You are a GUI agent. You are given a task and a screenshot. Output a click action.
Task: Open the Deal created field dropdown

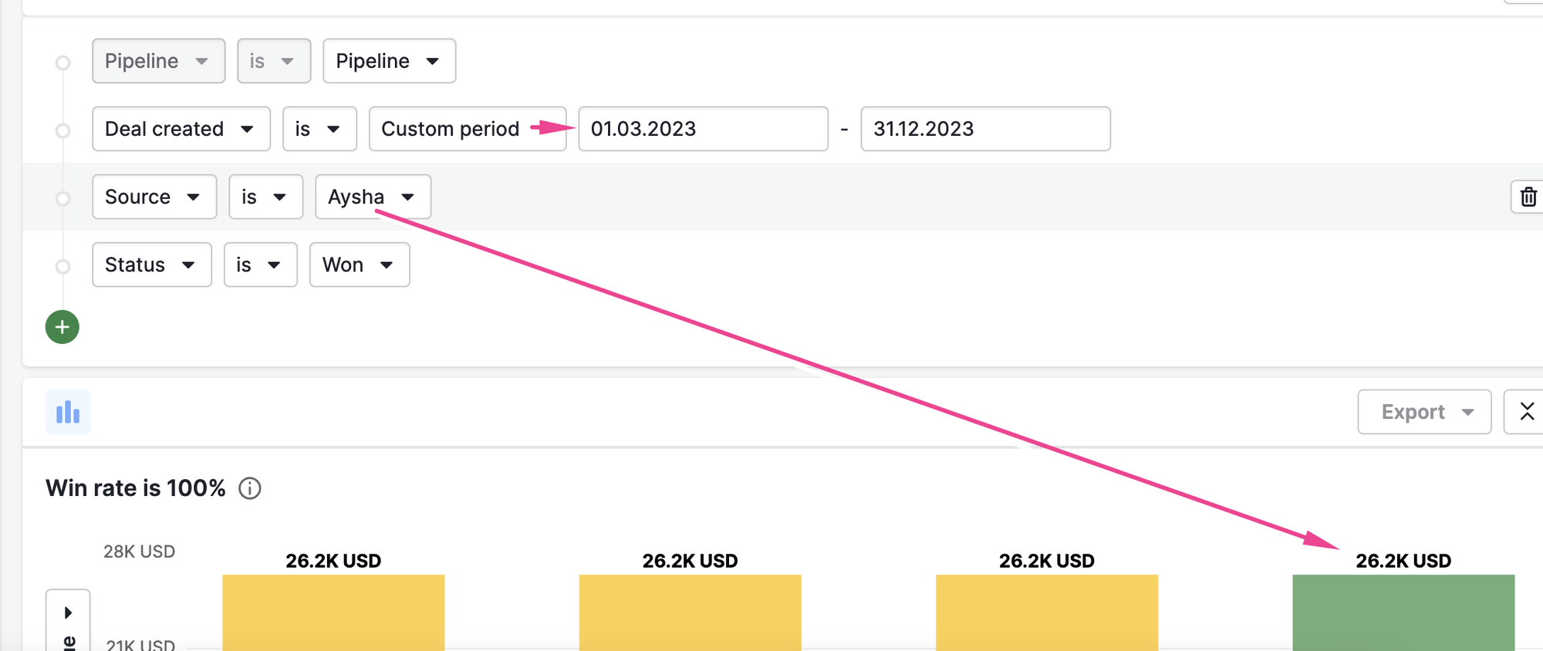point(181,129)
